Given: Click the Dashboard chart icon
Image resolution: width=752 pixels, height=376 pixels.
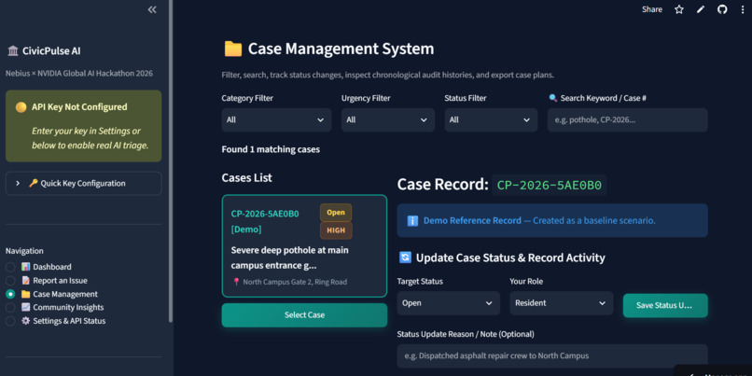Looking at the screenshot, I should pyautogui.click(x=25, y=267).
